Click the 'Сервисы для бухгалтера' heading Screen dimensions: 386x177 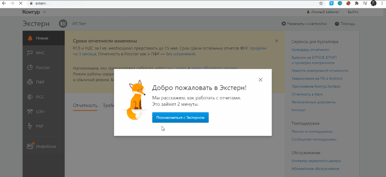(315, 42)
